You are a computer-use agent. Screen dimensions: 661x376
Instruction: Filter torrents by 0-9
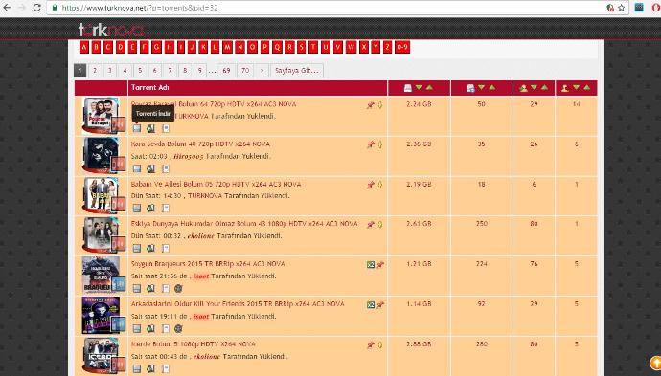click(x=402, y=47)
